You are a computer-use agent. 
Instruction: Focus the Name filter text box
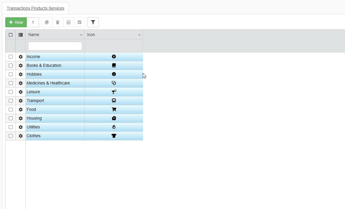click(55, 46)
